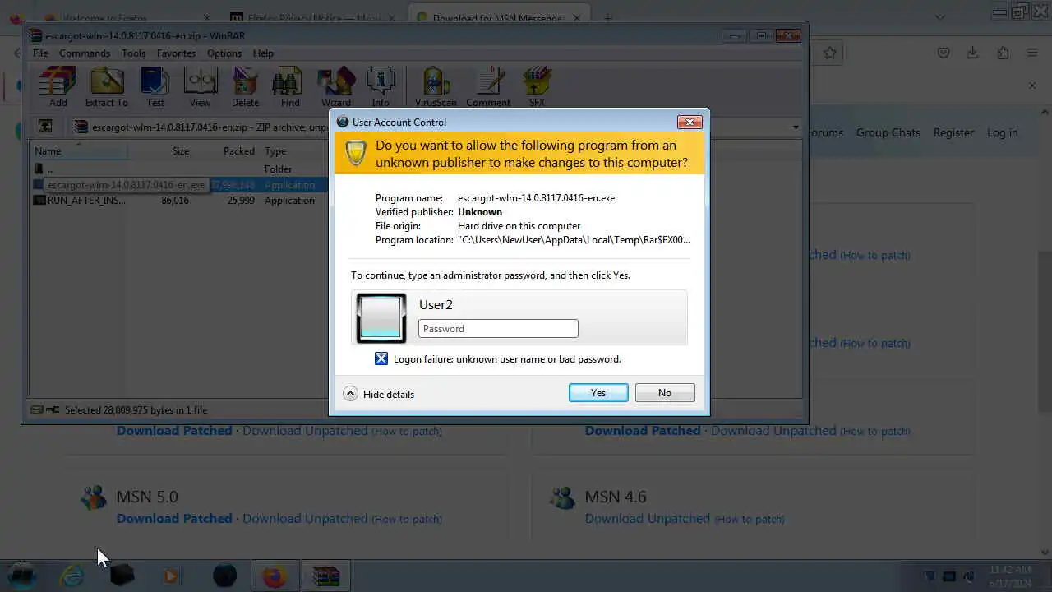
Task: Click the Extract To toolbar icon
Action: (x=106, y=86)
